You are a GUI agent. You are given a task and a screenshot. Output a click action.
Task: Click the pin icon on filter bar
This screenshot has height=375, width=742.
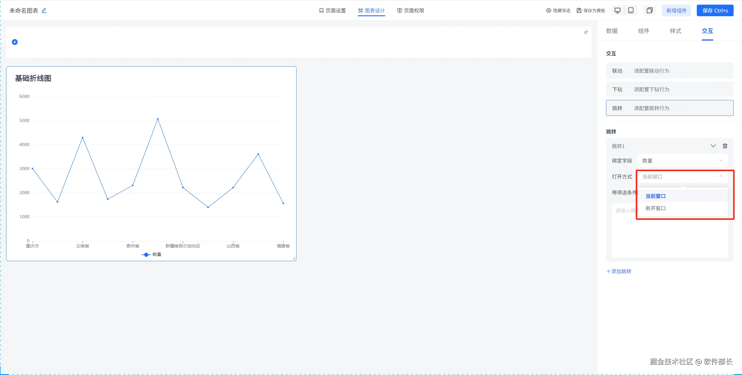tap(585, 32)
